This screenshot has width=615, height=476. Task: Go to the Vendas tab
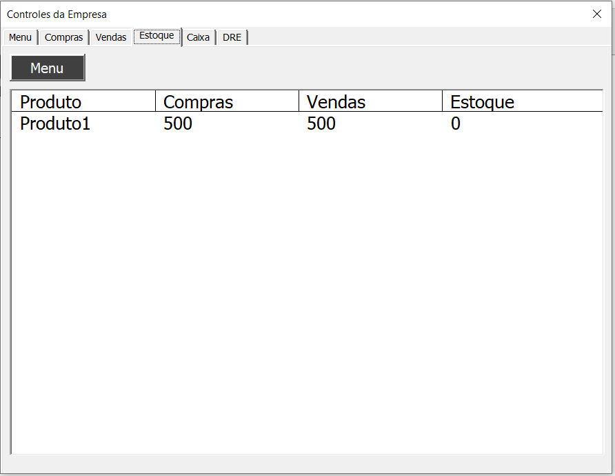[111, 37]
